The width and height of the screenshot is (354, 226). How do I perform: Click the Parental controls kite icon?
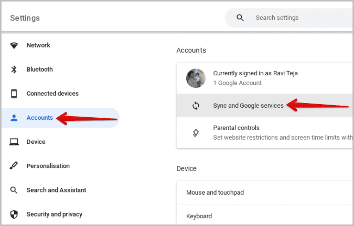[196, 133]
